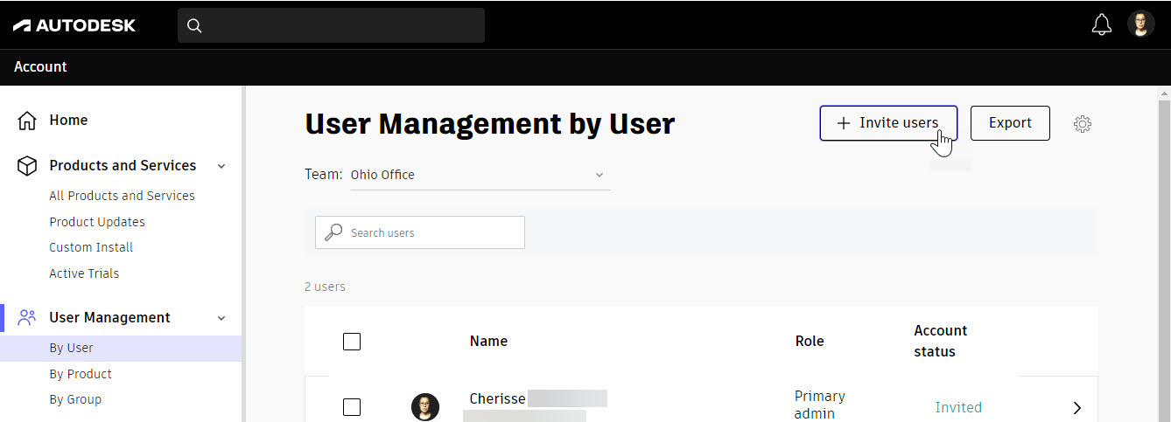Open the notifications bell
1171x422 pixels.
tap(1102, 25)
